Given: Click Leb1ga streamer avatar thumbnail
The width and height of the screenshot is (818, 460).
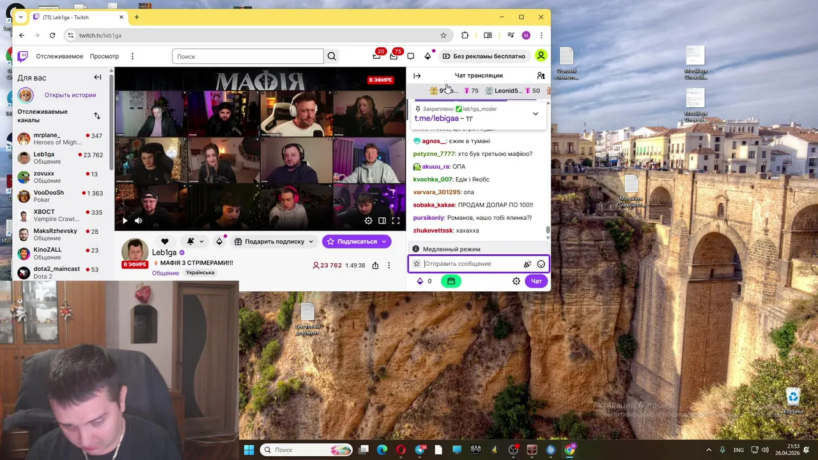Looking at the screenshot, I should pyautogui.click(x=135, y=252).
